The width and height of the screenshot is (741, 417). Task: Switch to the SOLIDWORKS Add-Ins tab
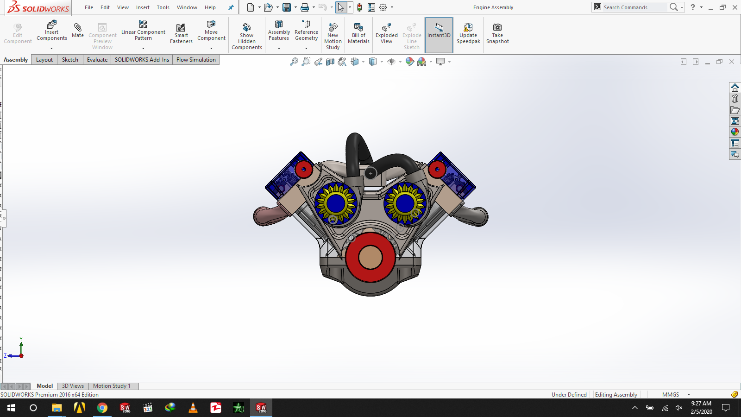pos(142,60)
